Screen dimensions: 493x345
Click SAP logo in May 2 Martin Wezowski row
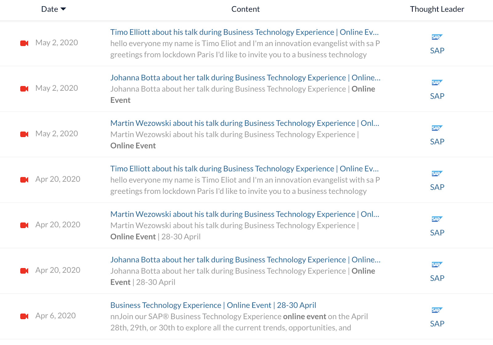437,128
